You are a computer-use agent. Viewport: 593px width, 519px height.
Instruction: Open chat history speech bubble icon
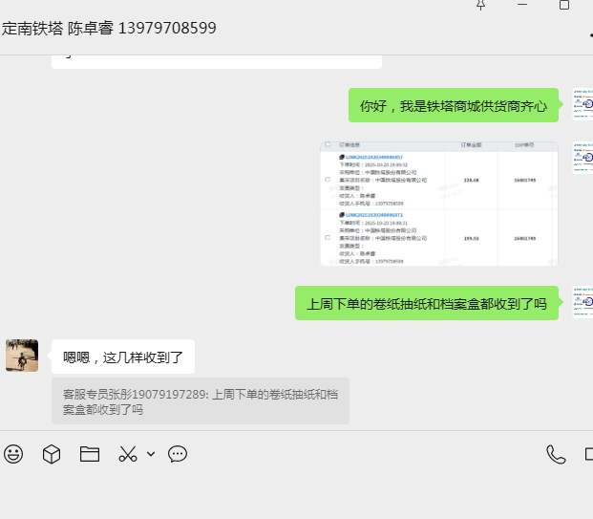click(x=178, y=454)
